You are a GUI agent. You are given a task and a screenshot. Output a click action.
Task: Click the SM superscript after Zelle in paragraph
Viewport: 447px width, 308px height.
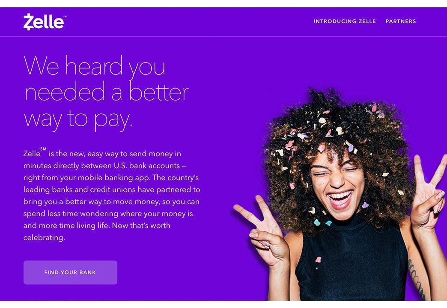(43, 149)
